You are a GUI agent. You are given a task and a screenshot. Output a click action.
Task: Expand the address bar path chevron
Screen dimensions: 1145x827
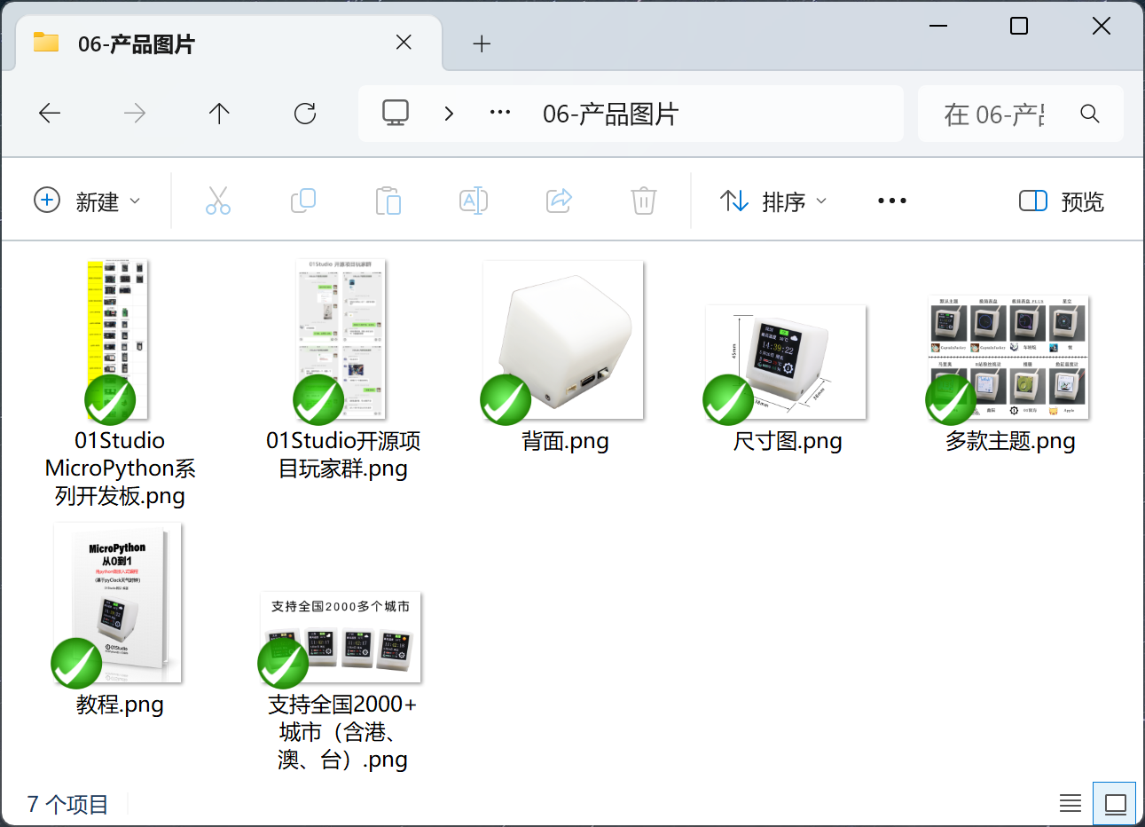point(449,114)
